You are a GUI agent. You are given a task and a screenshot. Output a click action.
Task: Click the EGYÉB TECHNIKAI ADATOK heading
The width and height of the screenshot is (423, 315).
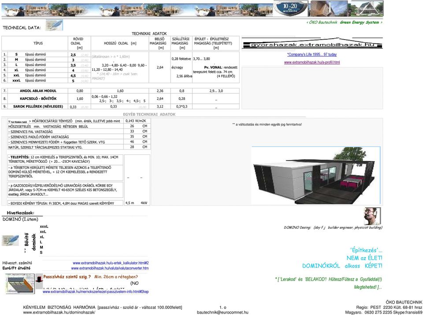tap(149, 114)
